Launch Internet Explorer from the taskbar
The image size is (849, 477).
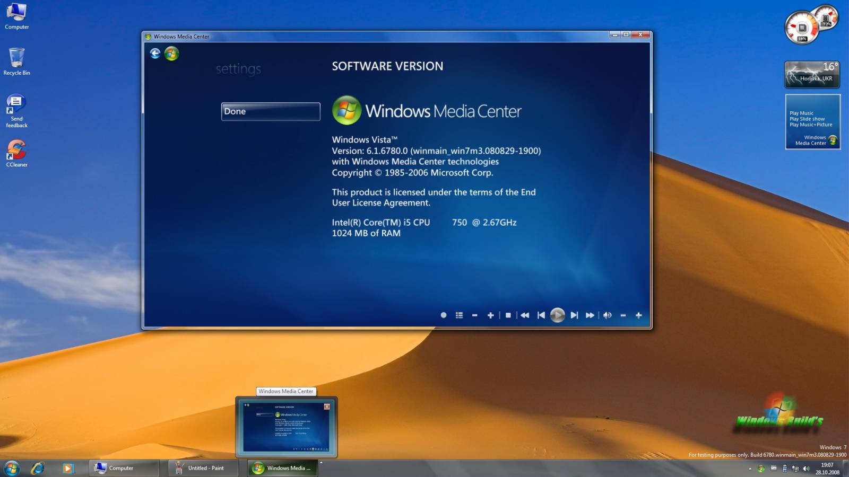[x=38, y=468]
